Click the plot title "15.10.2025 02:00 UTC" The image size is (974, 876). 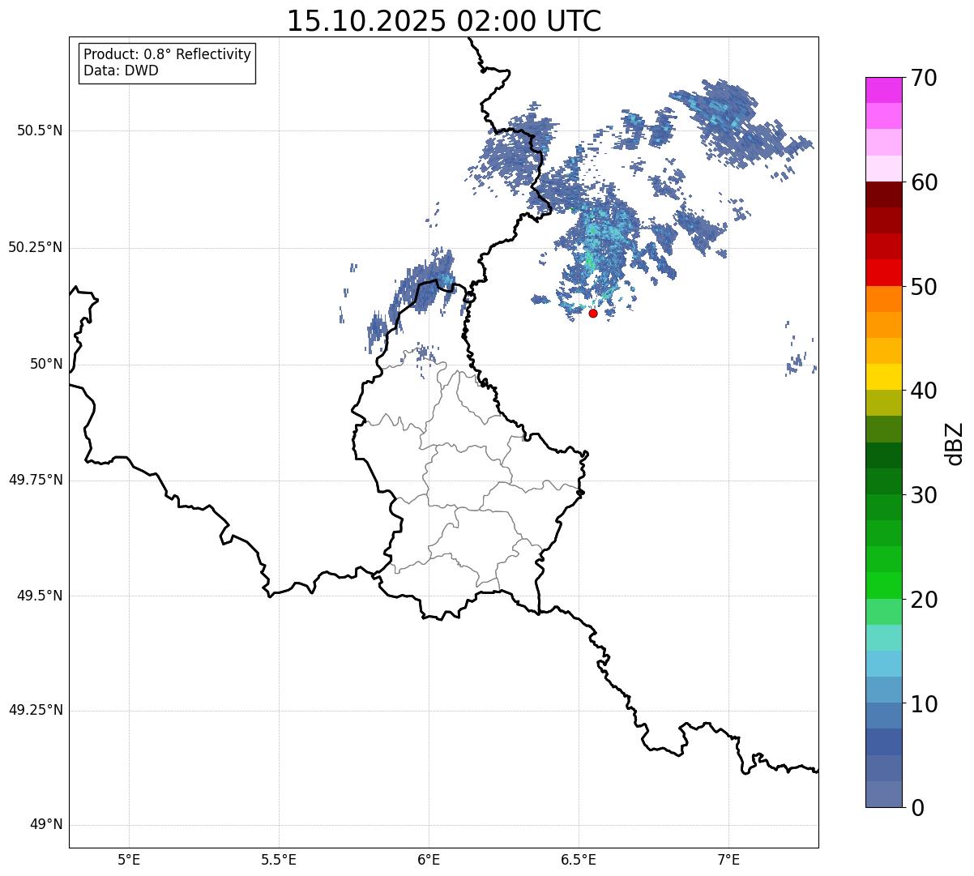(444, 21)
